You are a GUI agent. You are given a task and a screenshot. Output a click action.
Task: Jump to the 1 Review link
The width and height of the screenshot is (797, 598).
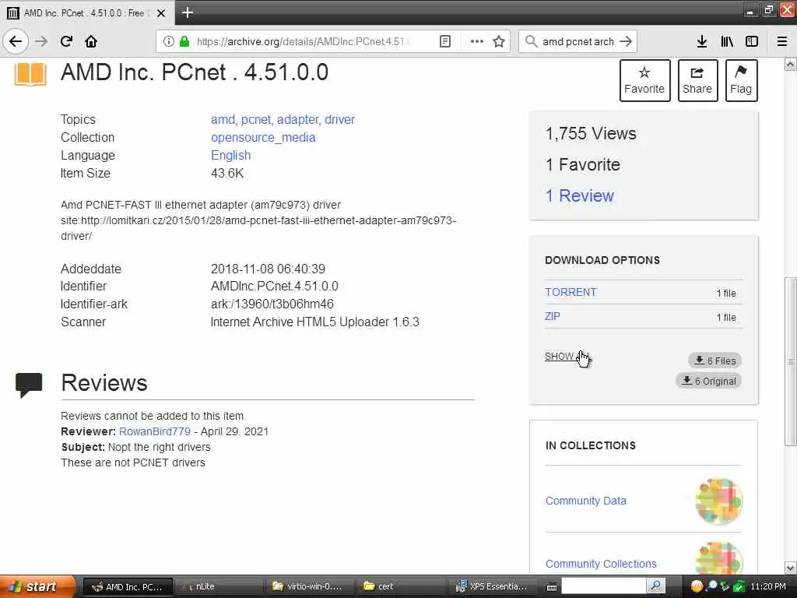pos(579,195)
